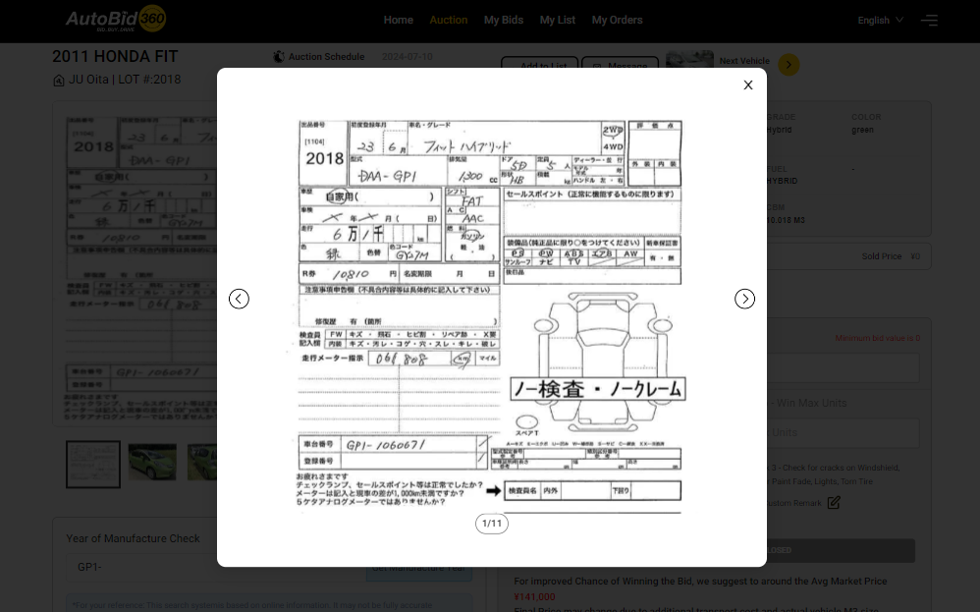Click the Auction Schedule clock icon
Image resolution: width=980 pixels, height=612 pixels.
click(279, 56)
